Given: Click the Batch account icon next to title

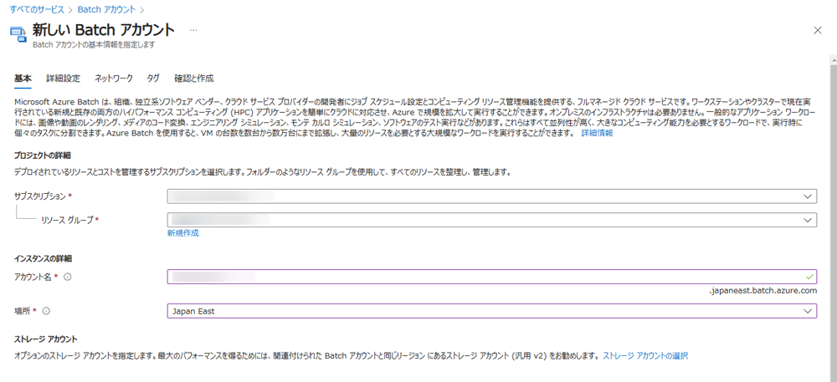Looking at the screenshot, I should 18,34.
